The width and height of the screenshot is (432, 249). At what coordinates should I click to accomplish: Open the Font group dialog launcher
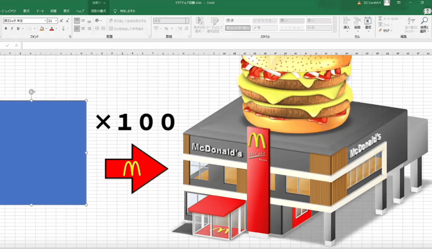pos(70,37)
